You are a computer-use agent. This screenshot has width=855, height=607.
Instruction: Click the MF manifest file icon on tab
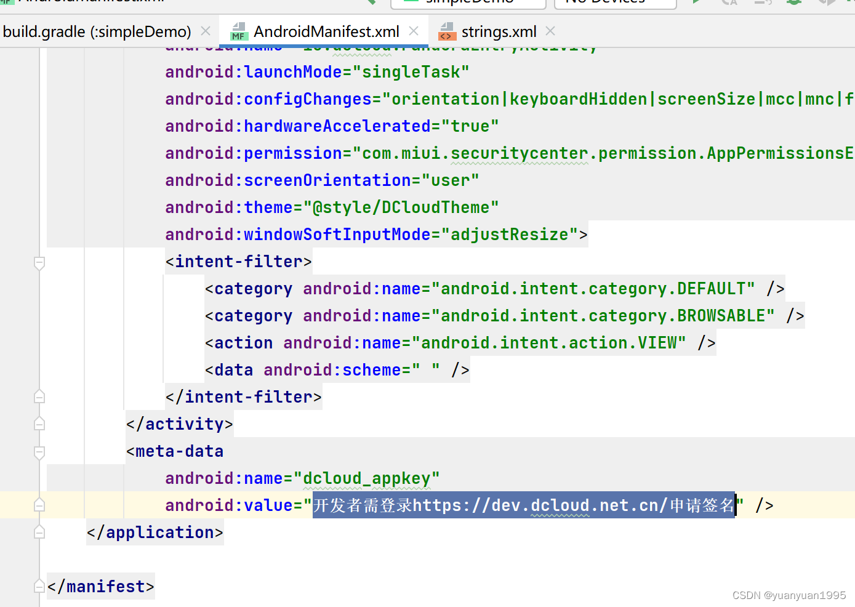[238, 31]
